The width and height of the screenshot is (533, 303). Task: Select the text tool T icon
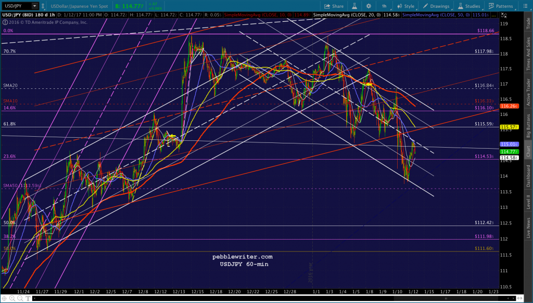[28, 299]
